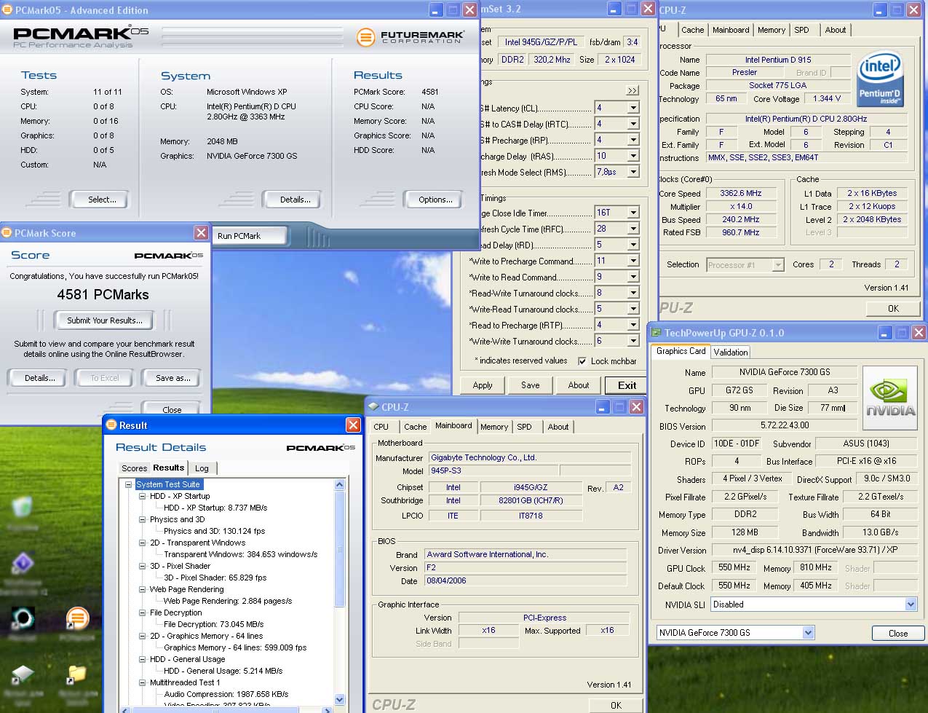This screenshot has height=713, width=928.
Task: Switch to the Log tab in Result
Action: click(x=202, y=468)
